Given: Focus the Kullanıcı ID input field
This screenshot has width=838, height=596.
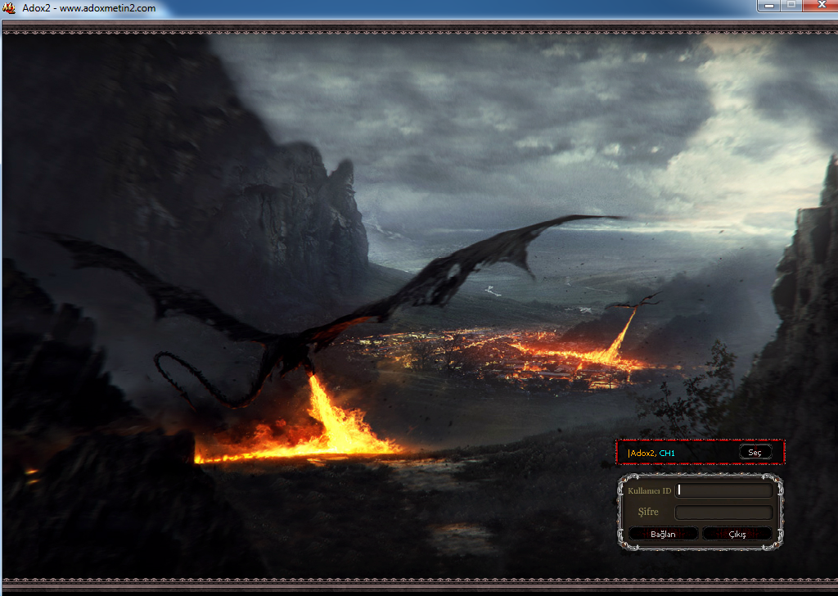Looking at the screenshot, I should coord(724,490).
